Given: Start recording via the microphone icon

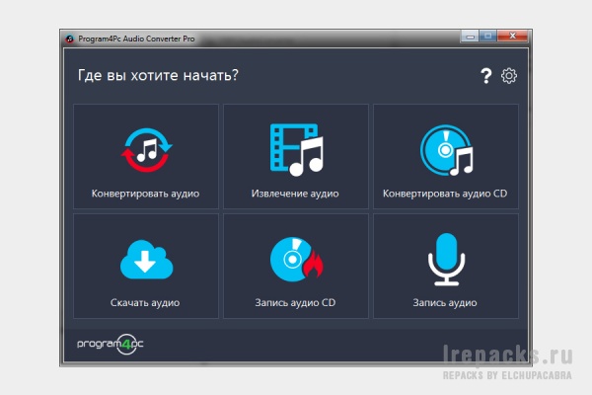Looking at the screenshot, I should [446, 260].
